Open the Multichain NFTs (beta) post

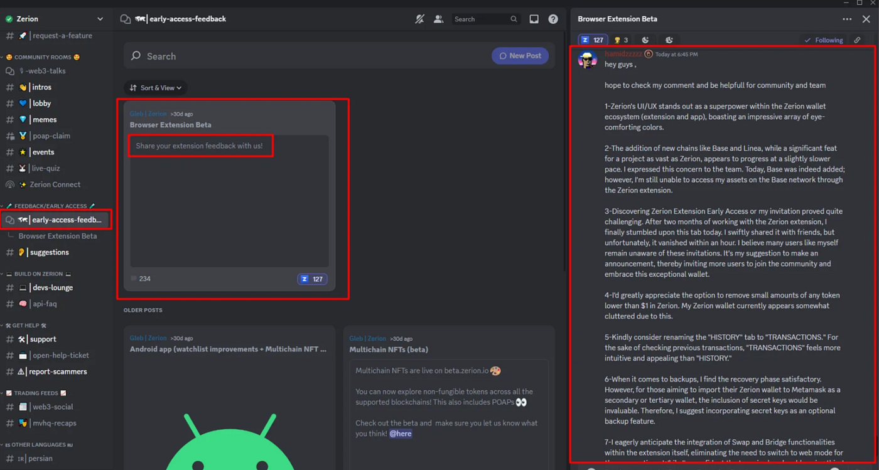point(389,350)
